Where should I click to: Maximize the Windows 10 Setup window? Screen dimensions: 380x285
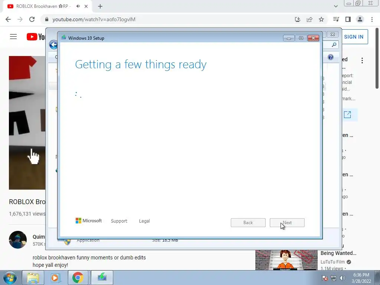click(301, 38)
